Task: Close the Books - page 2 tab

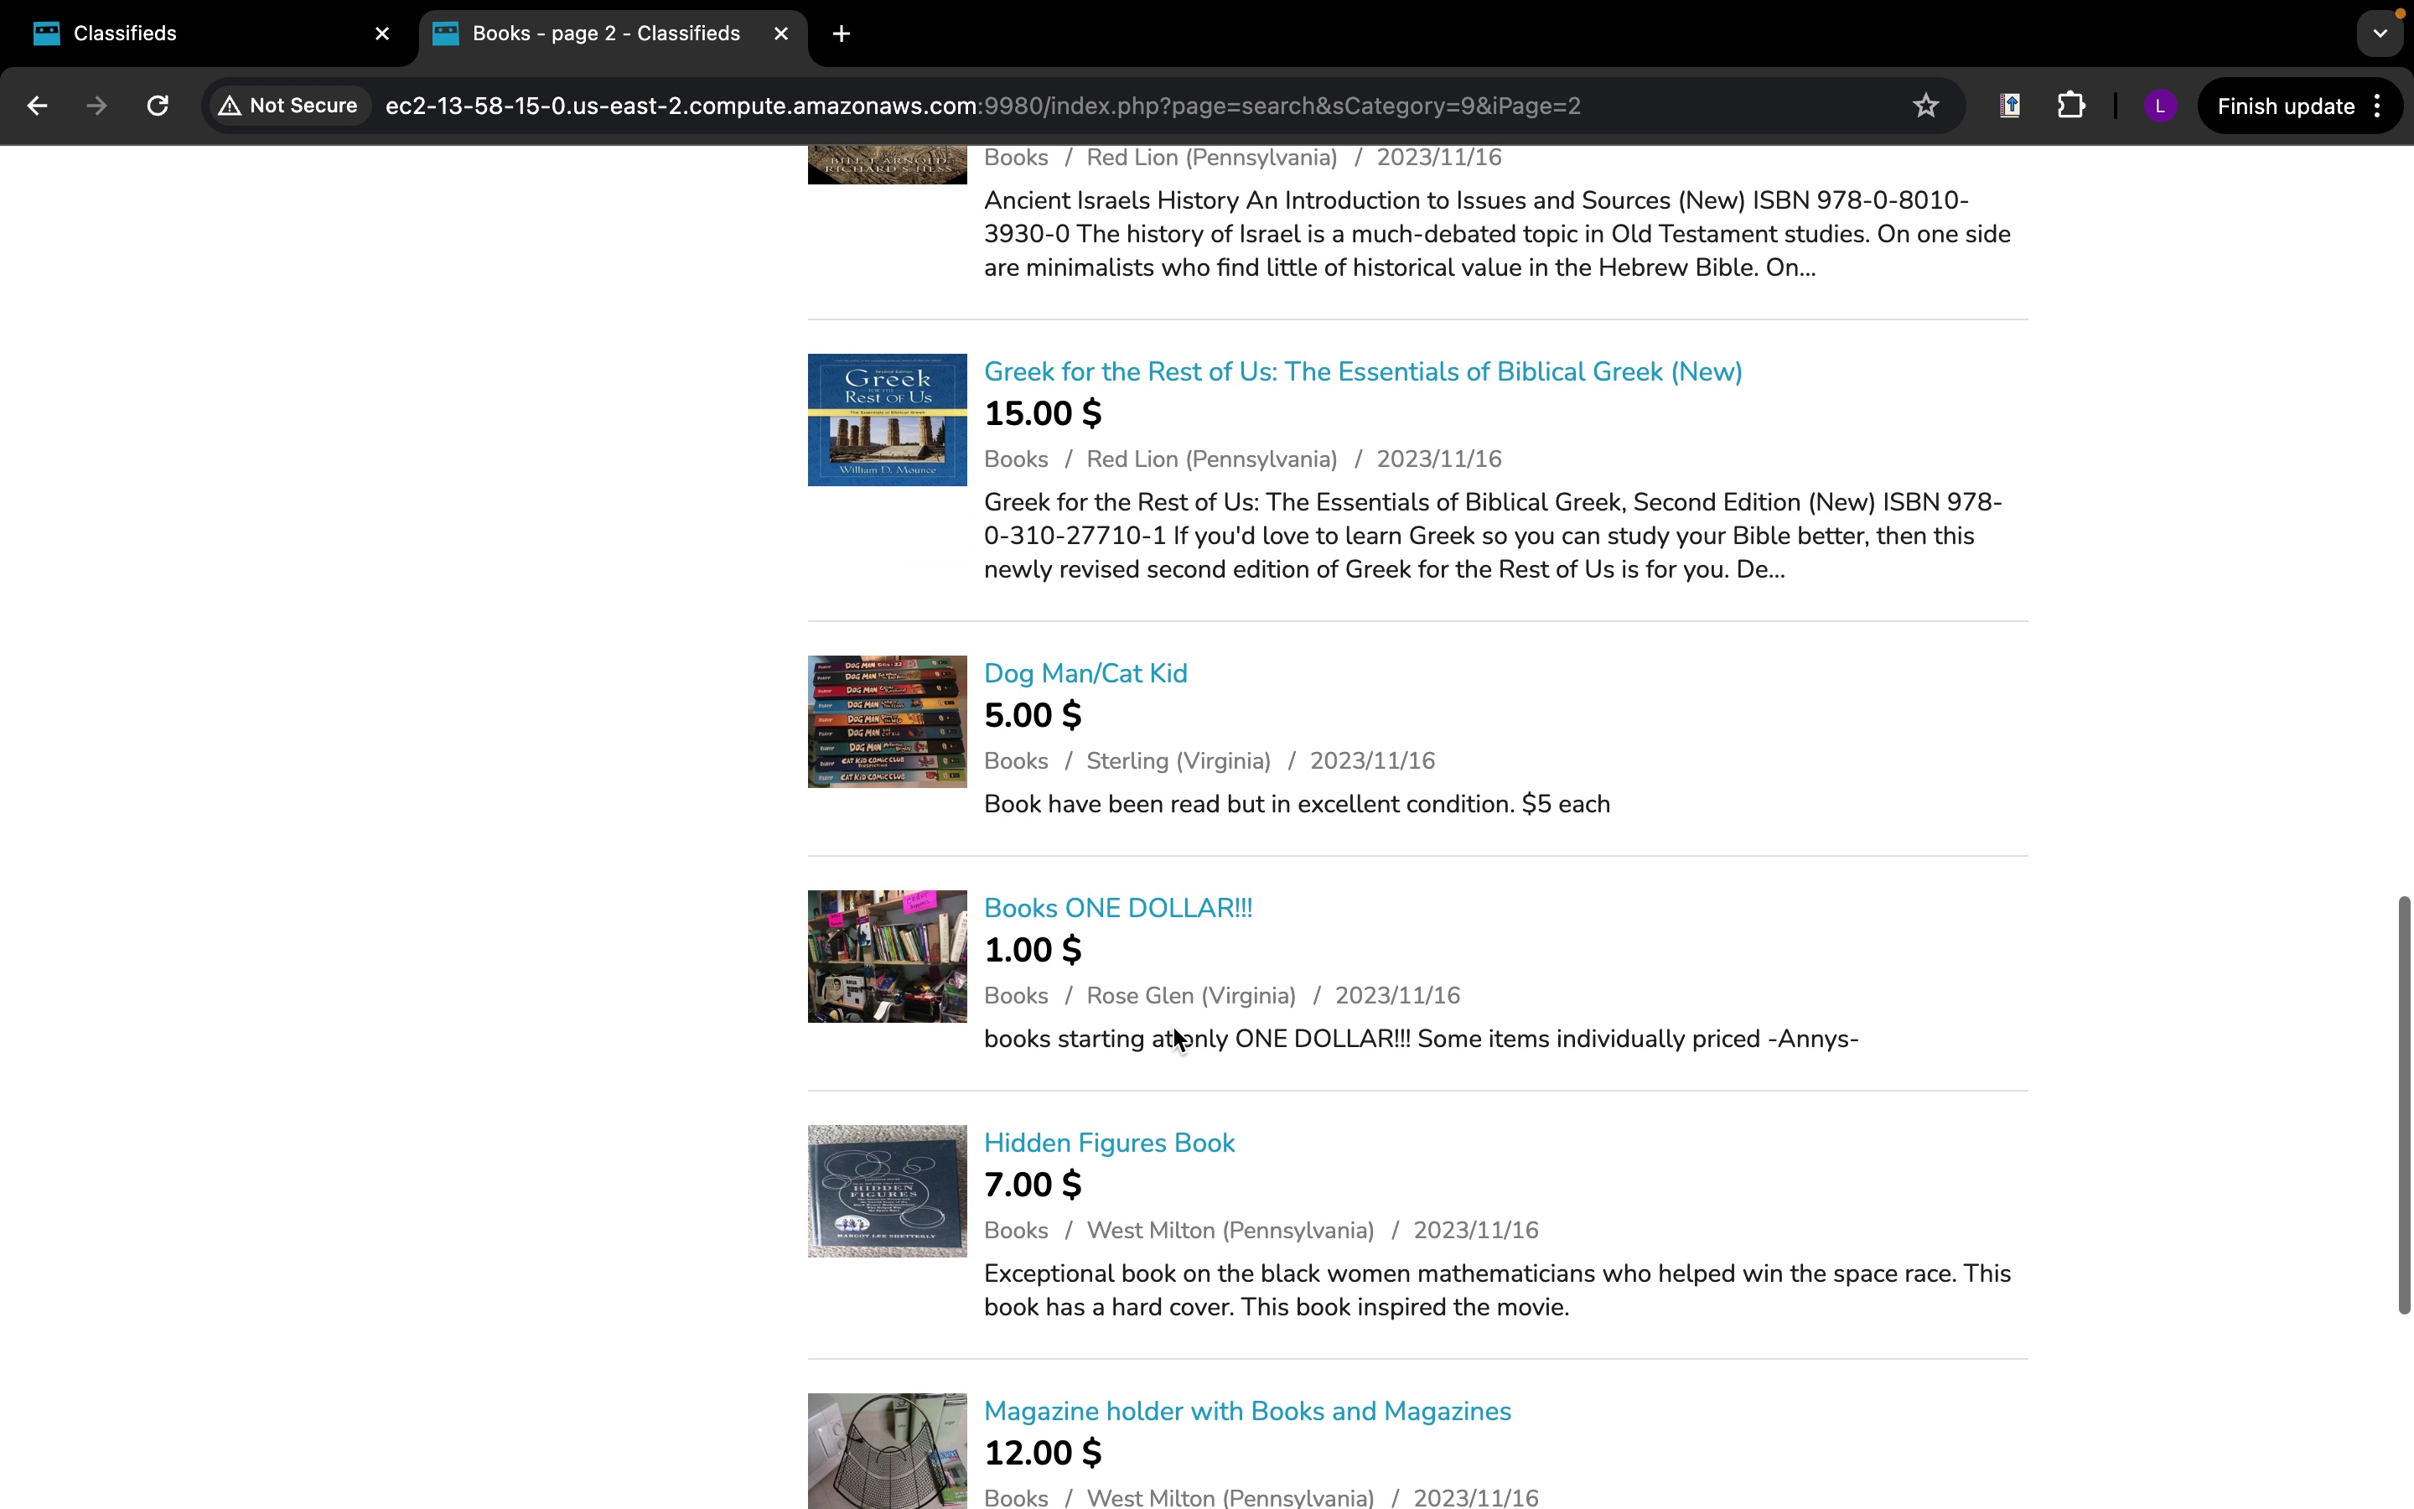Action: coord(781,34)
